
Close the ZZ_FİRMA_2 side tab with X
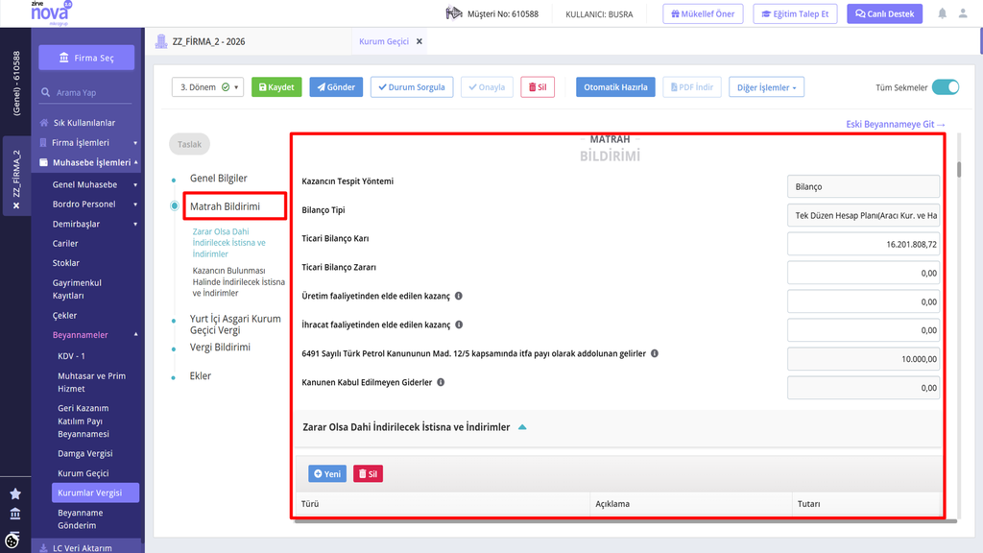(x=16, y=205)
